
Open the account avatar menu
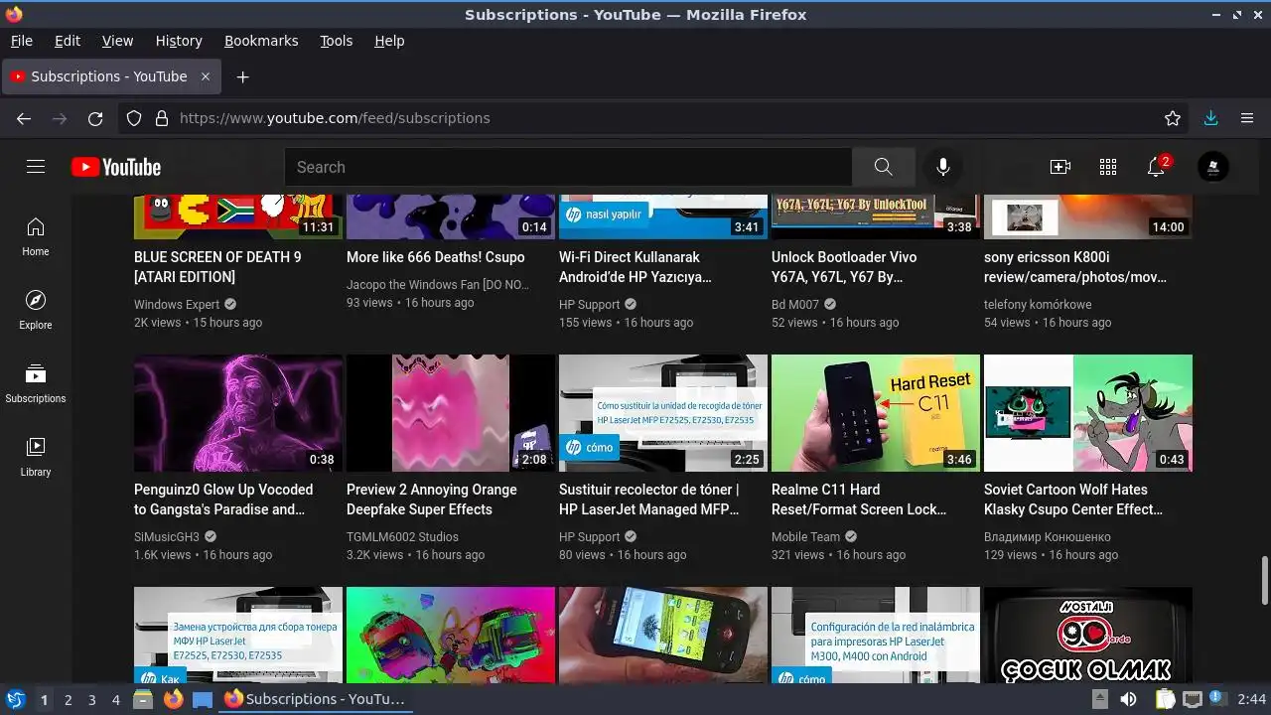pos(1213,167)
